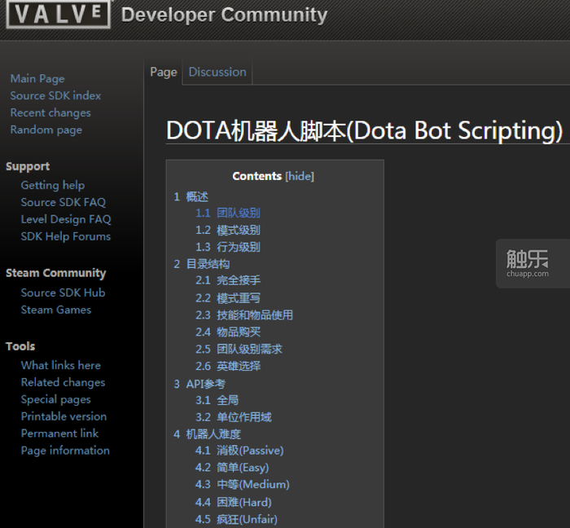Click Page information link

coord(65,451)
